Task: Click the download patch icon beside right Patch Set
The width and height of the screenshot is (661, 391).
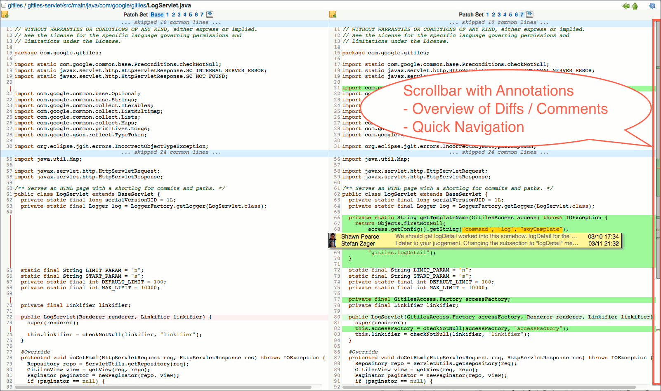Action: [530, 14]
